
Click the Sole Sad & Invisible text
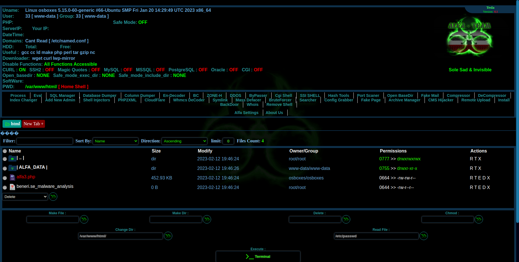pos(470,70)
